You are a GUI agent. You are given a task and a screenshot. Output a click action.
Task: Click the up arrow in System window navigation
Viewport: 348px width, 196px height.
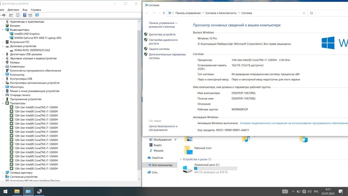pyautogui.click(x=164, y=13)
